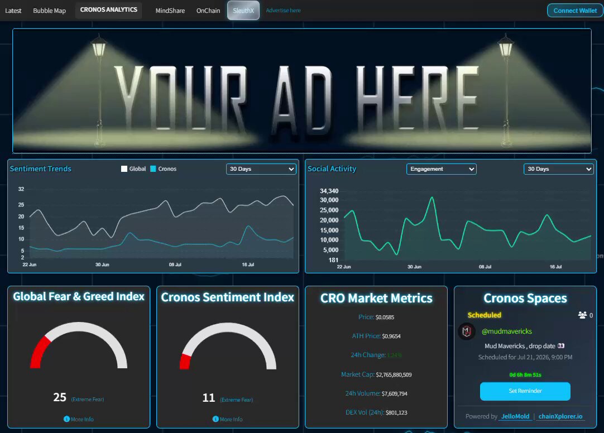
Task: Select the SleuthX tab
Action: pyautogui.click(x=243, y=11)
